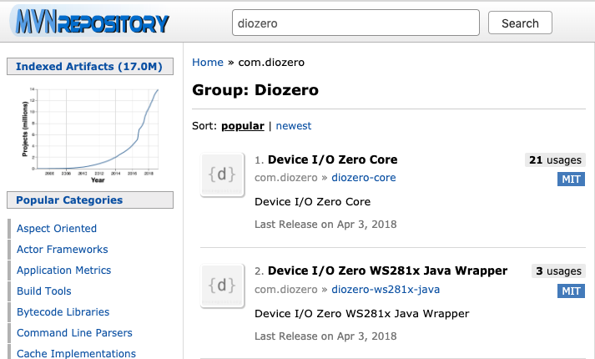595x359 pixels.
Task: Click the MIT badge for diozero-ws281x-java
Action: coord(571,291)
